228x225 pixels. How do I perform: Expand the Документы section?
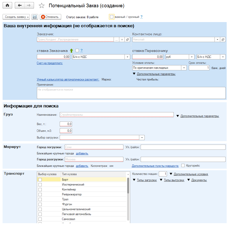point(199,180)
